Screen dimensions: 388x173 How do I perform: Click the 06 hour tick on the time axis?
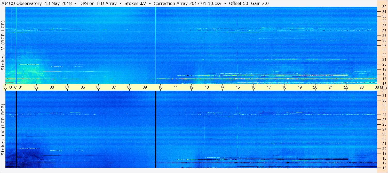tap(98, 87)
